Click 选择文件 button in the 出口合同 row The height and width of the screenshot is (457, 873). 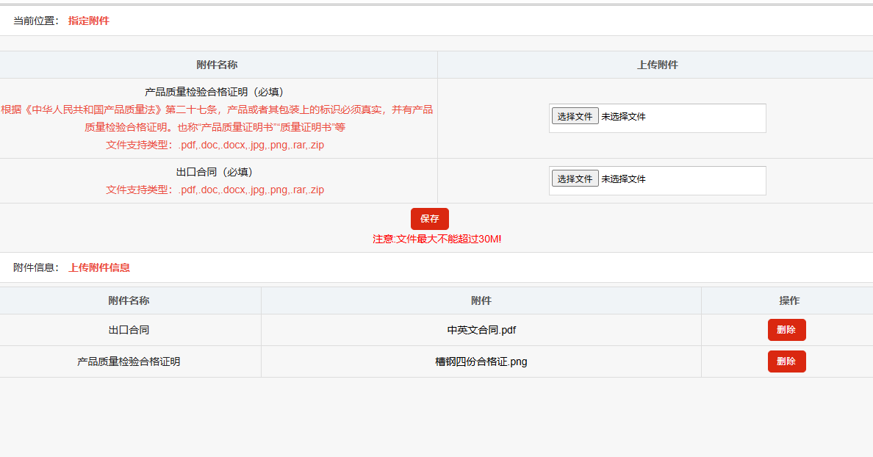coord(575,179)
